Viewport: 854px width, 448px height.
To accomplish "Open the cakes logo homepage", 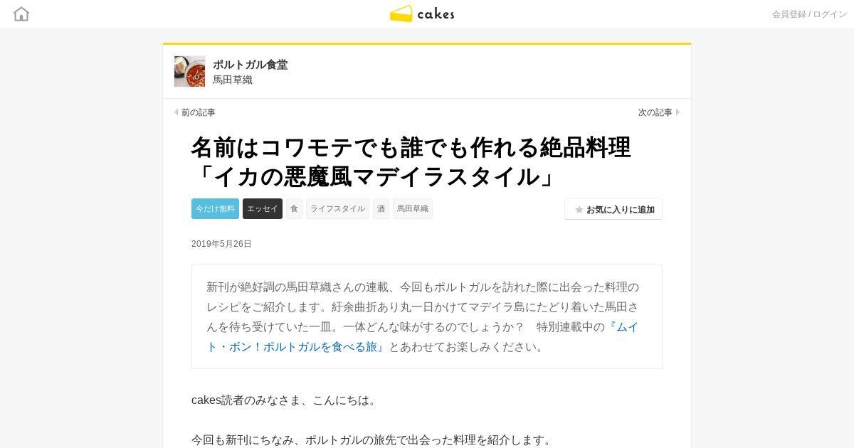I will click(x=422, y=14).
